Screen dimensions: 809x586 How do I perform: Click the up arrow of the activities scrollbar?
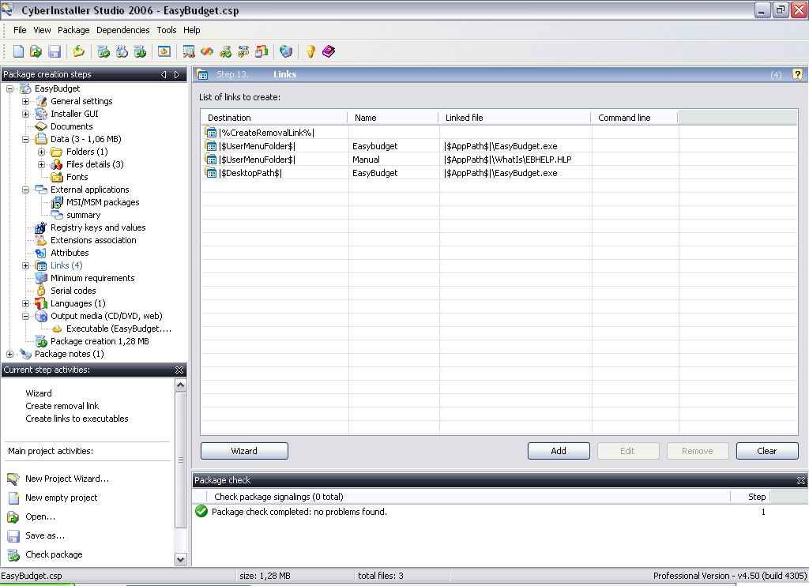click(x=181, y=385)
